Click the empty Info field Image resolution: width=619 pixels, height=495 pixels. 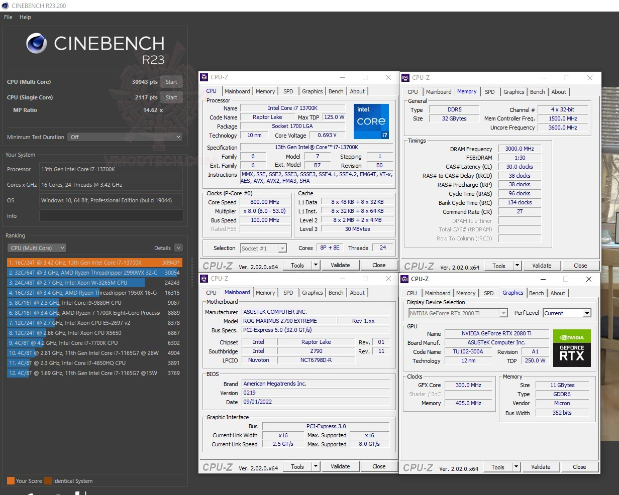click(111, 216)
